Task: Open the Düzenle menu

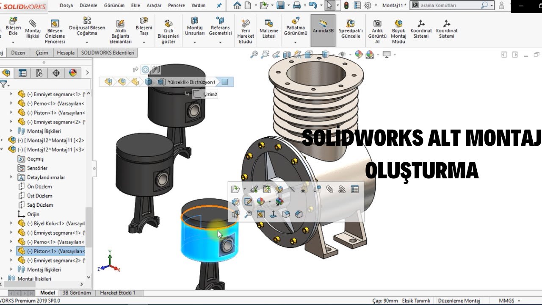Action: click(x=88, y=6)
